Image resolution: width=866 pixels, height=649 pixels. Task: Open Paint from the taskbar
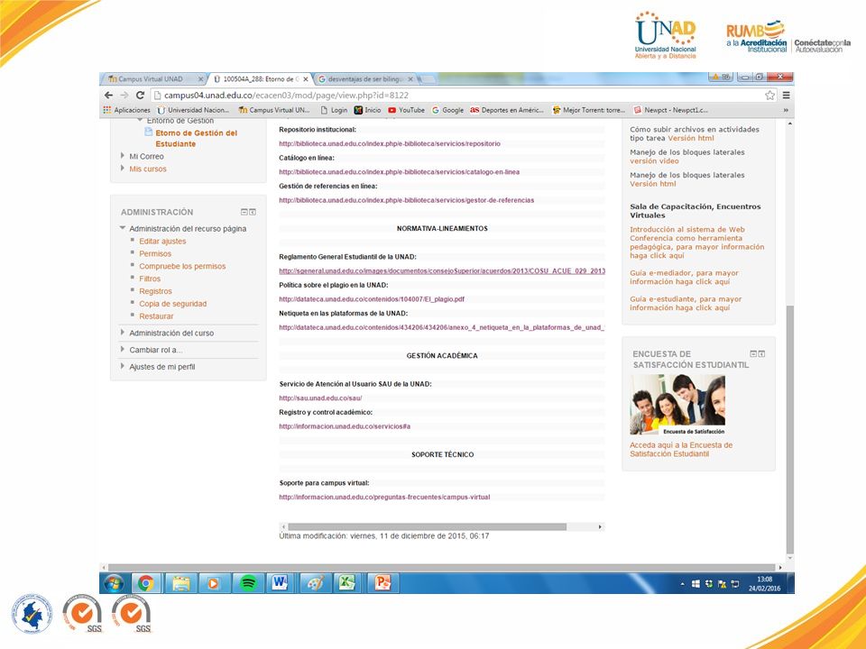(x=316, y=583)
